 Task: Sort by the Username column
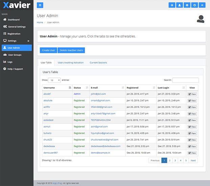[x=57, y=88]
